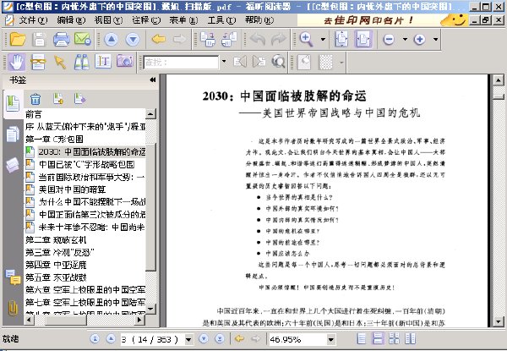
Task: Go to previous page up arrow
Action: 112,40
